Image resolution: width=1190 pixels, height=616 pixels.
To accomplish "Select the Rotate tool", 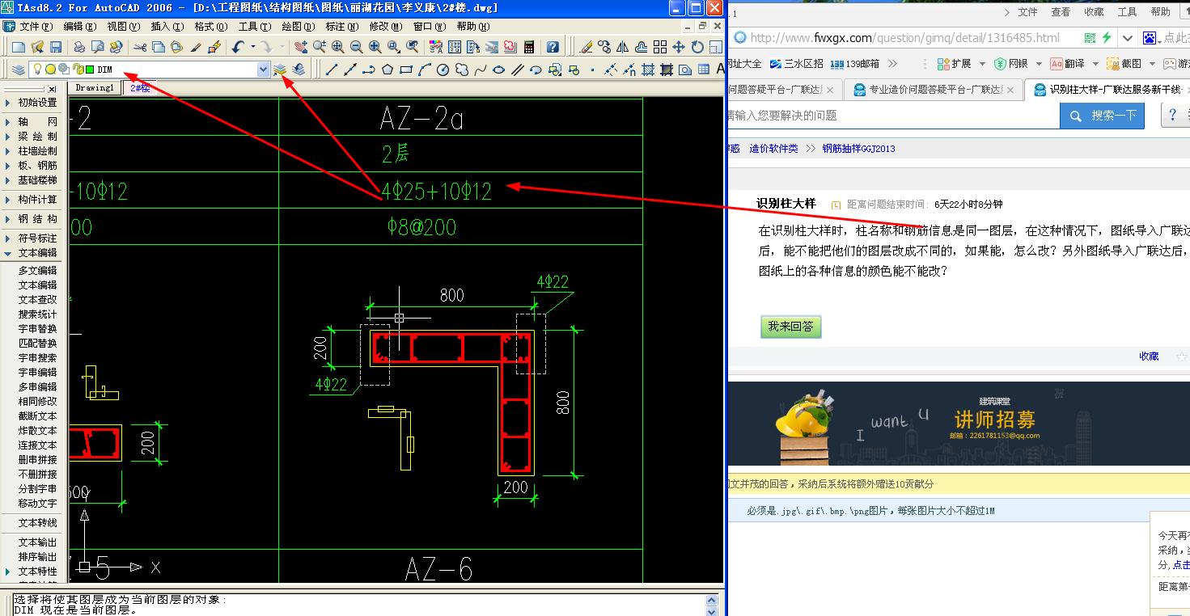I will pos(697,47).
